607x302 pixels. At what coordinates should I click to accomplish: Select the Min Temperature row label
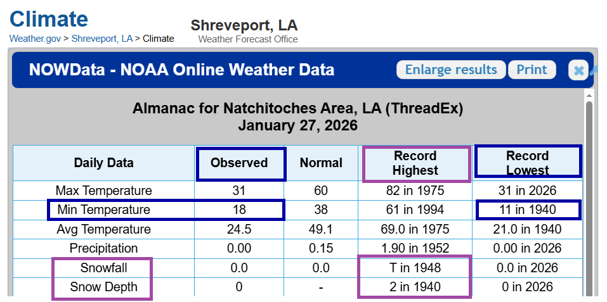coord(104,210)
